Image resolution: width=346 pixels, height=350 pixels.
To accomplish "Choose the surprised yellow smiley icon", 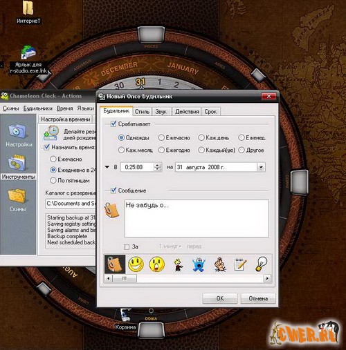I will (157, 264).
